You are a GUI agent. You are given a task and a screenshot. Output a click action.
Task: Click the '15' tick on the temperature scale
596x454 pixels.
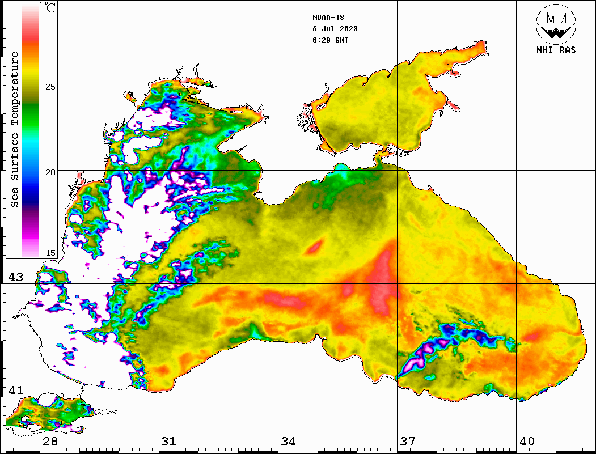coord(50,253)
